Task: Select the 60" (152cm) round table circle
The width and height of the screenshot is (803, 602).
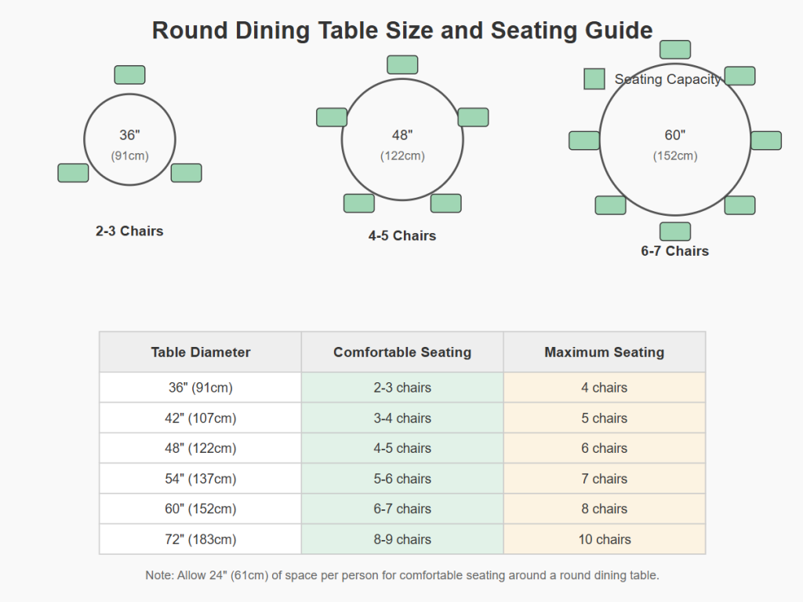Action: point(675,173)
